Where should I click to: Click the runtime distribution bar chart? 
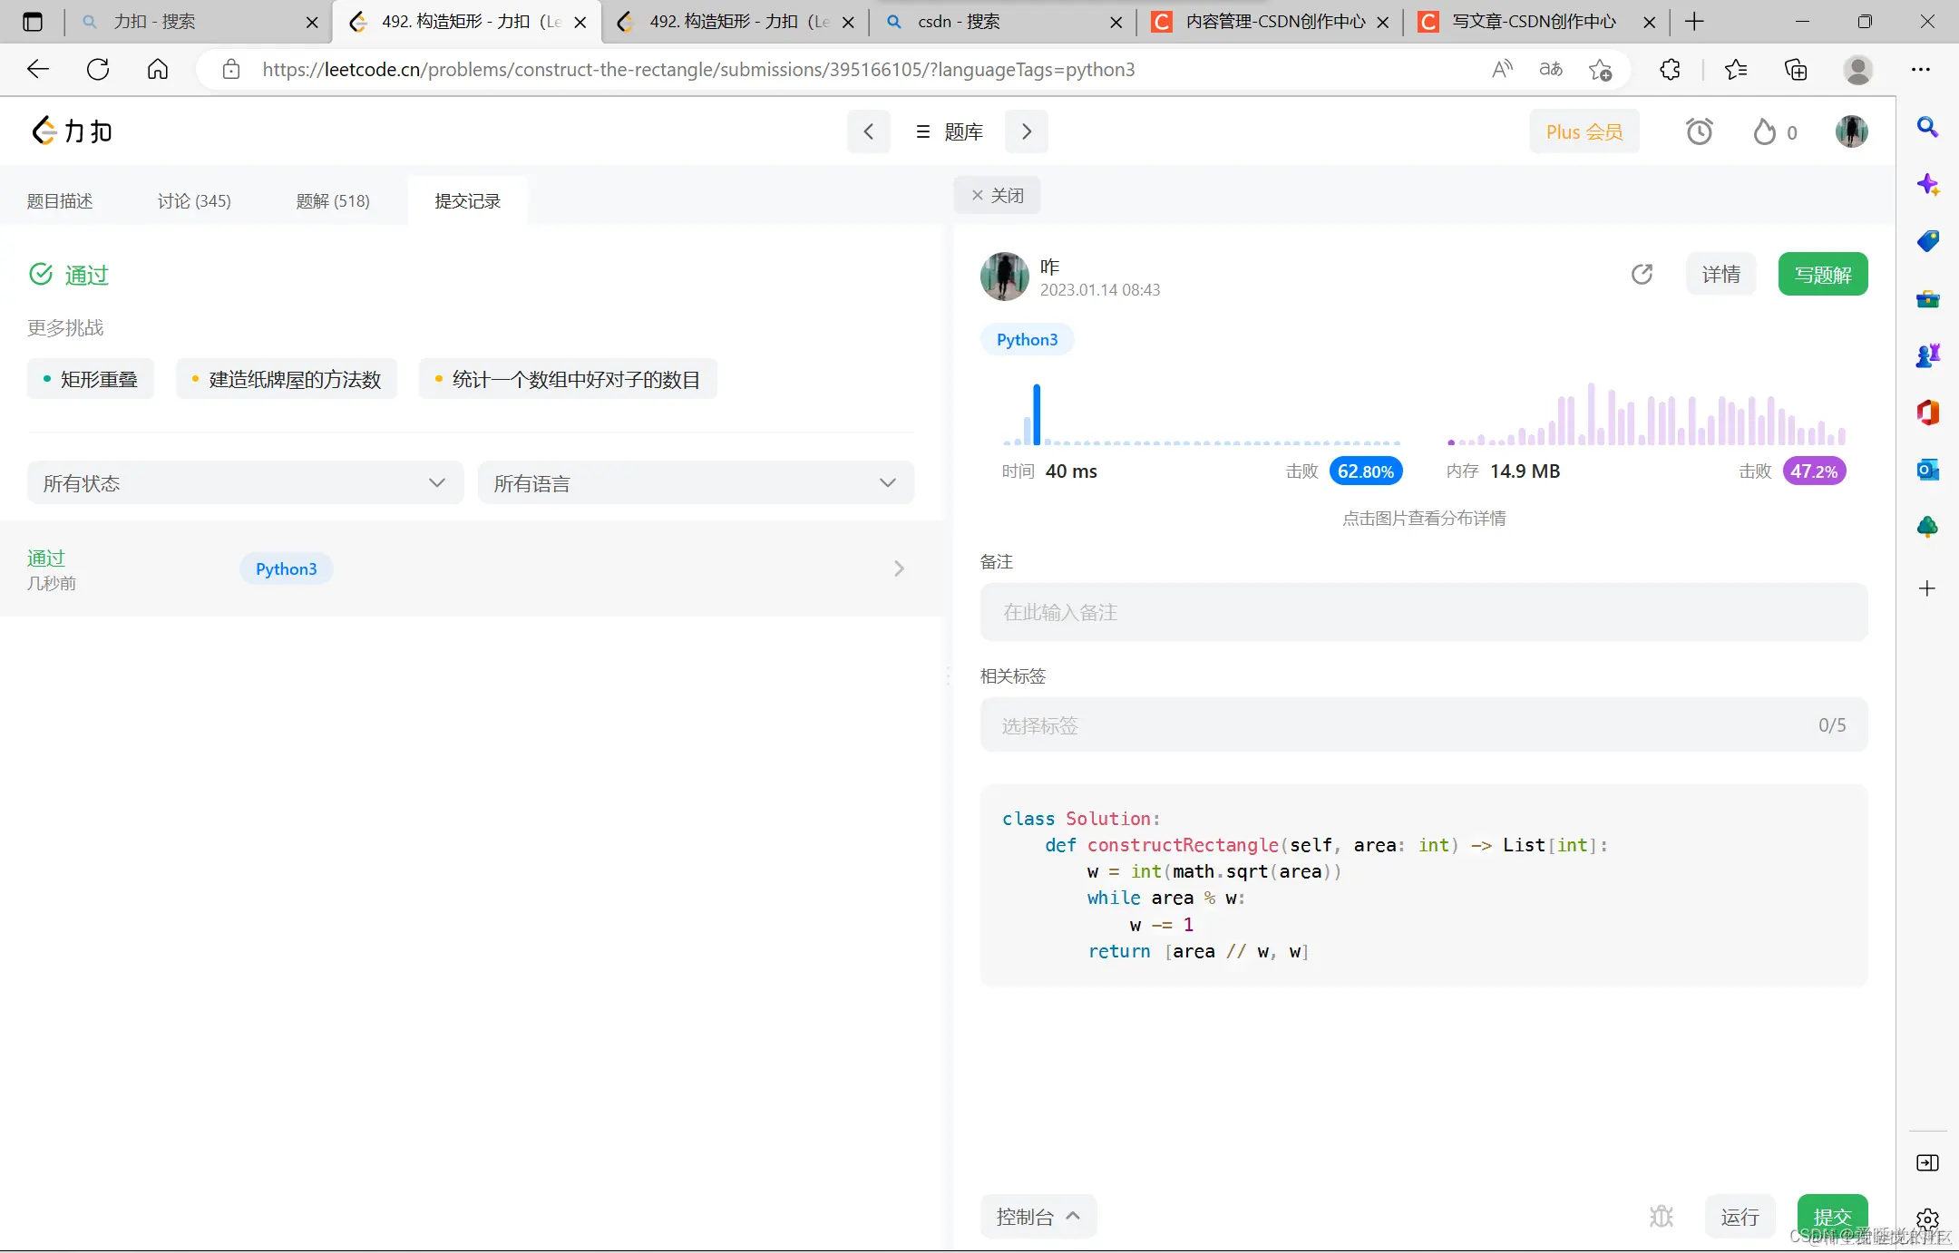[1202, 417]
